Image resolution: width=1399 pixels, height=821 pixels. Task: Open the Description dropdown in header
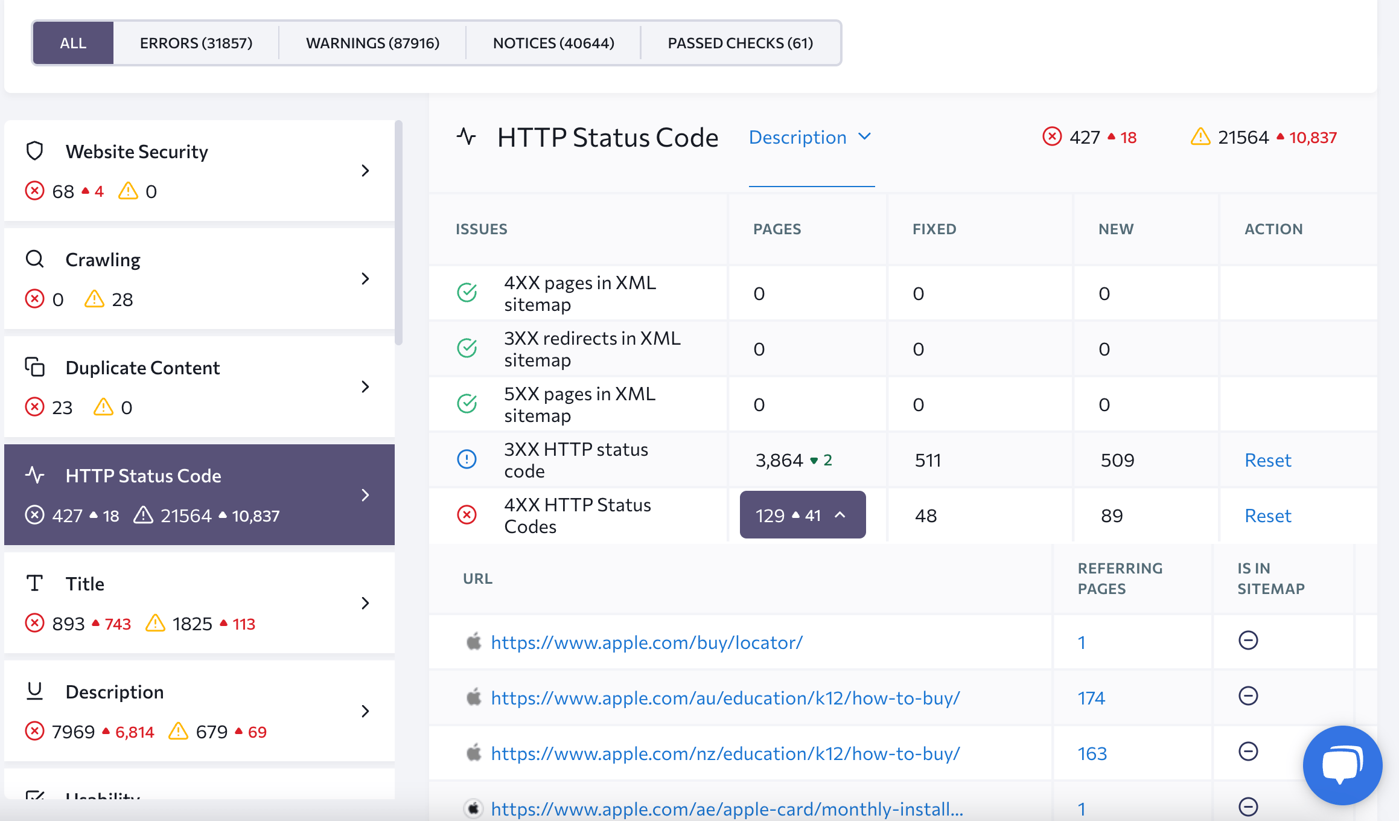click(x=811, y=138)
